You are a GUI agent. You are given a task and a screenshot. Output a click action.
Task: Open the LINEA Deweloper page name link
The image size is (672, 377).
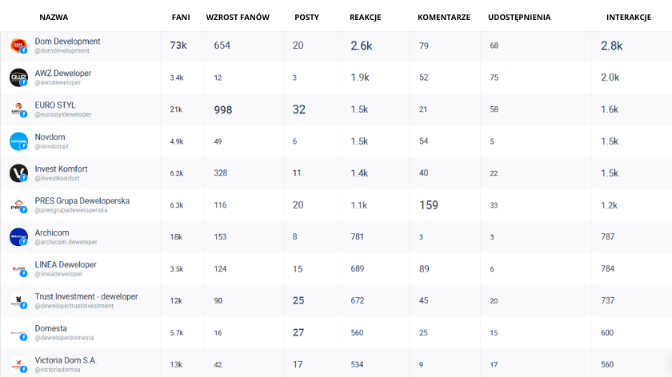(x=66, y=264)
